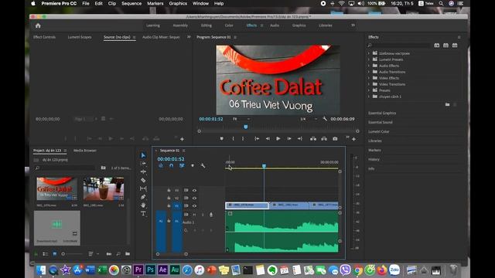Open the Media Browser tab
Image resolution: width=495 pixels, height=278 pixels.
[x=85, y=151]
